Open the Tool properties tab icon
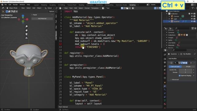The height and width of the screenshot is (111, 197). pyautogui.click(x=165, y=55)
